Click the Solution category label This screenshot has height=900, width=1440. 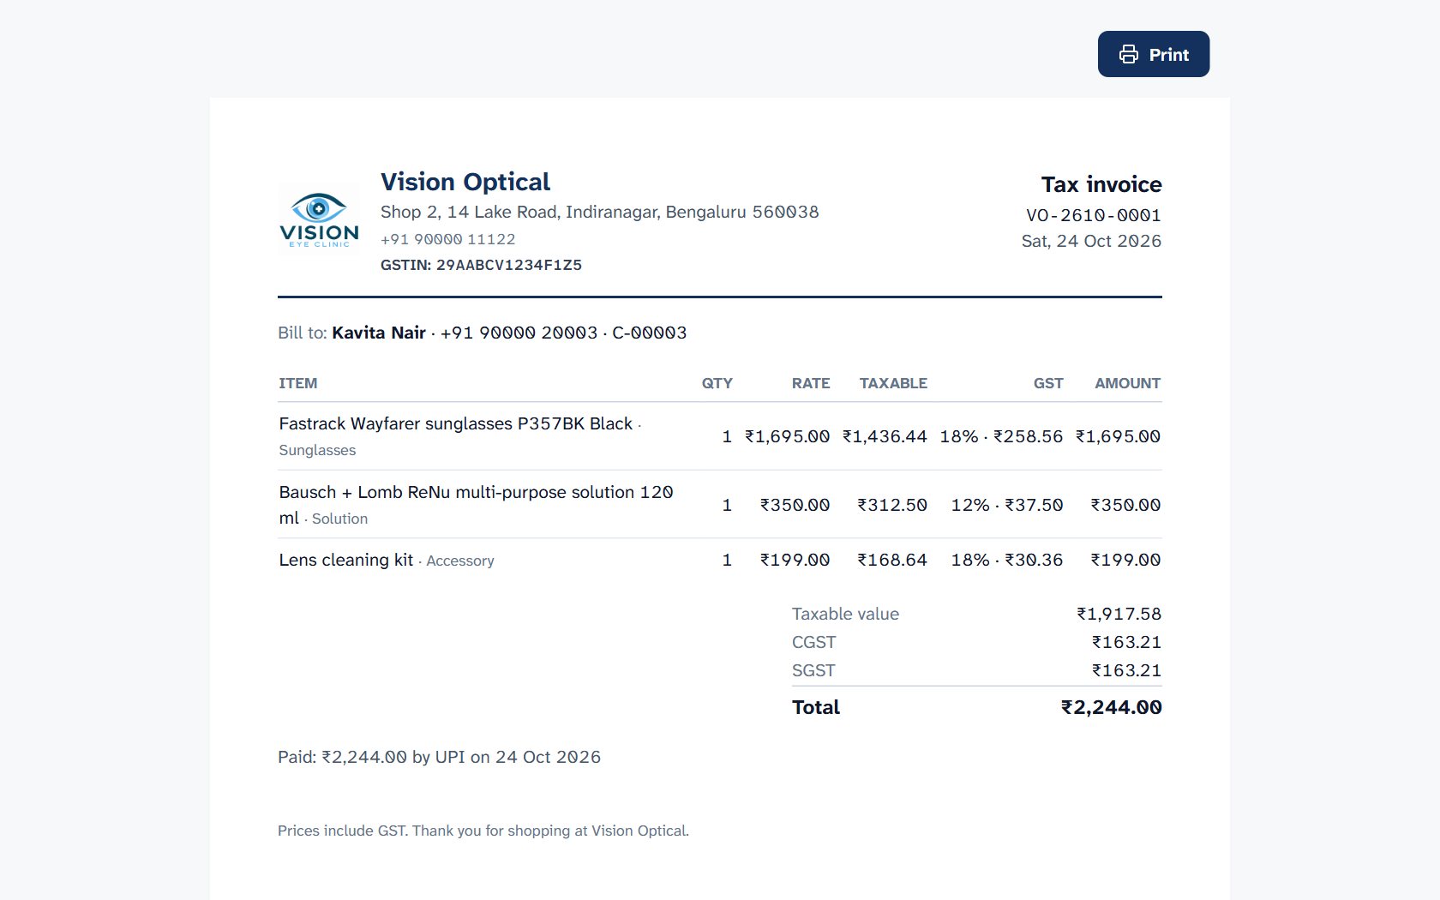[339, 519]
